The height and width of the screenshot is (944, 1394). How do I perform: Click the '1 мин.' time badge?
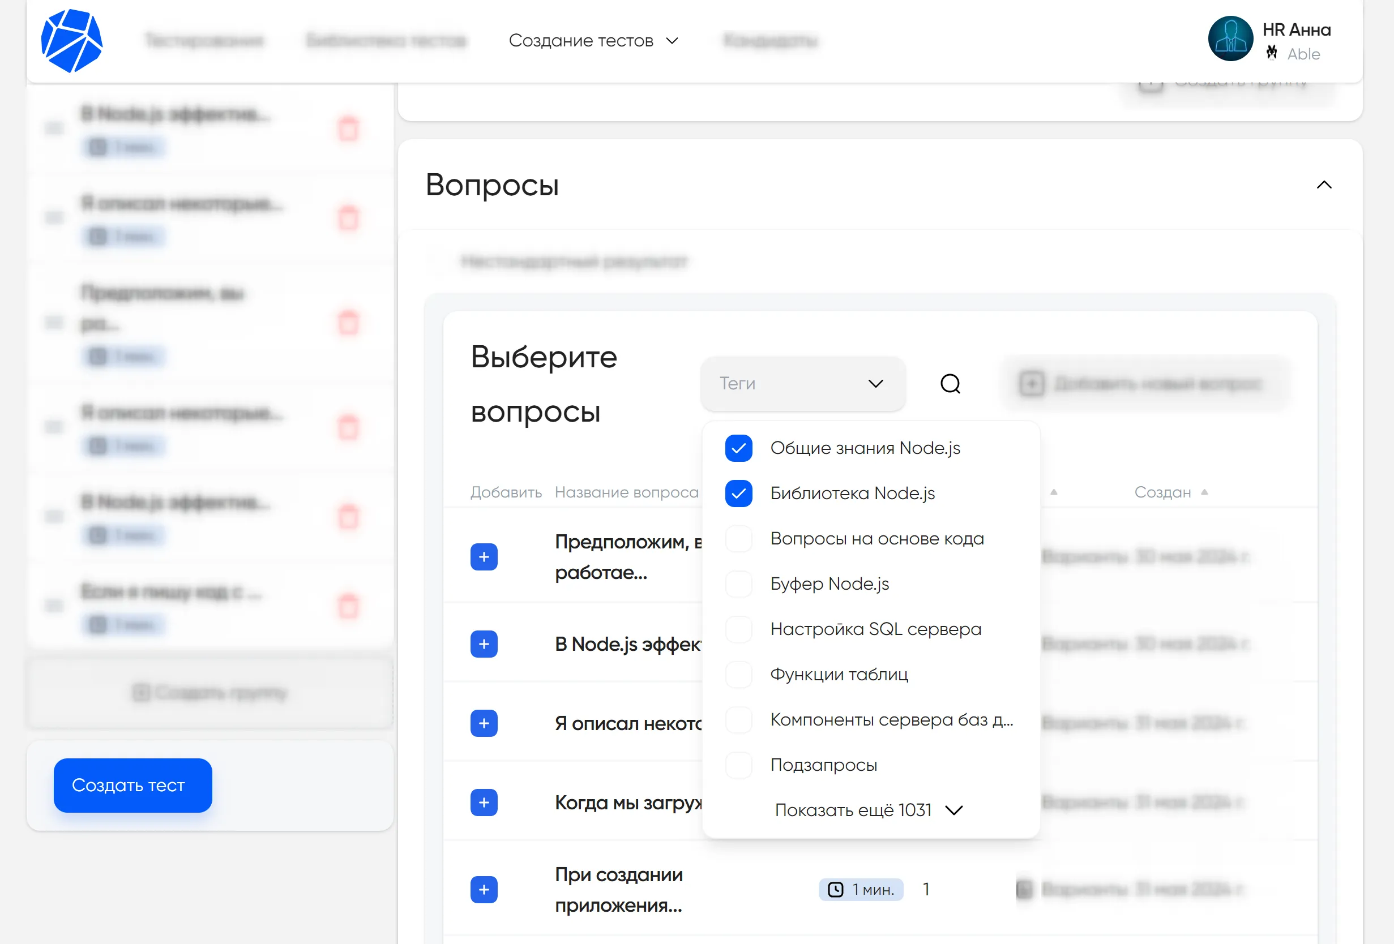860,889
